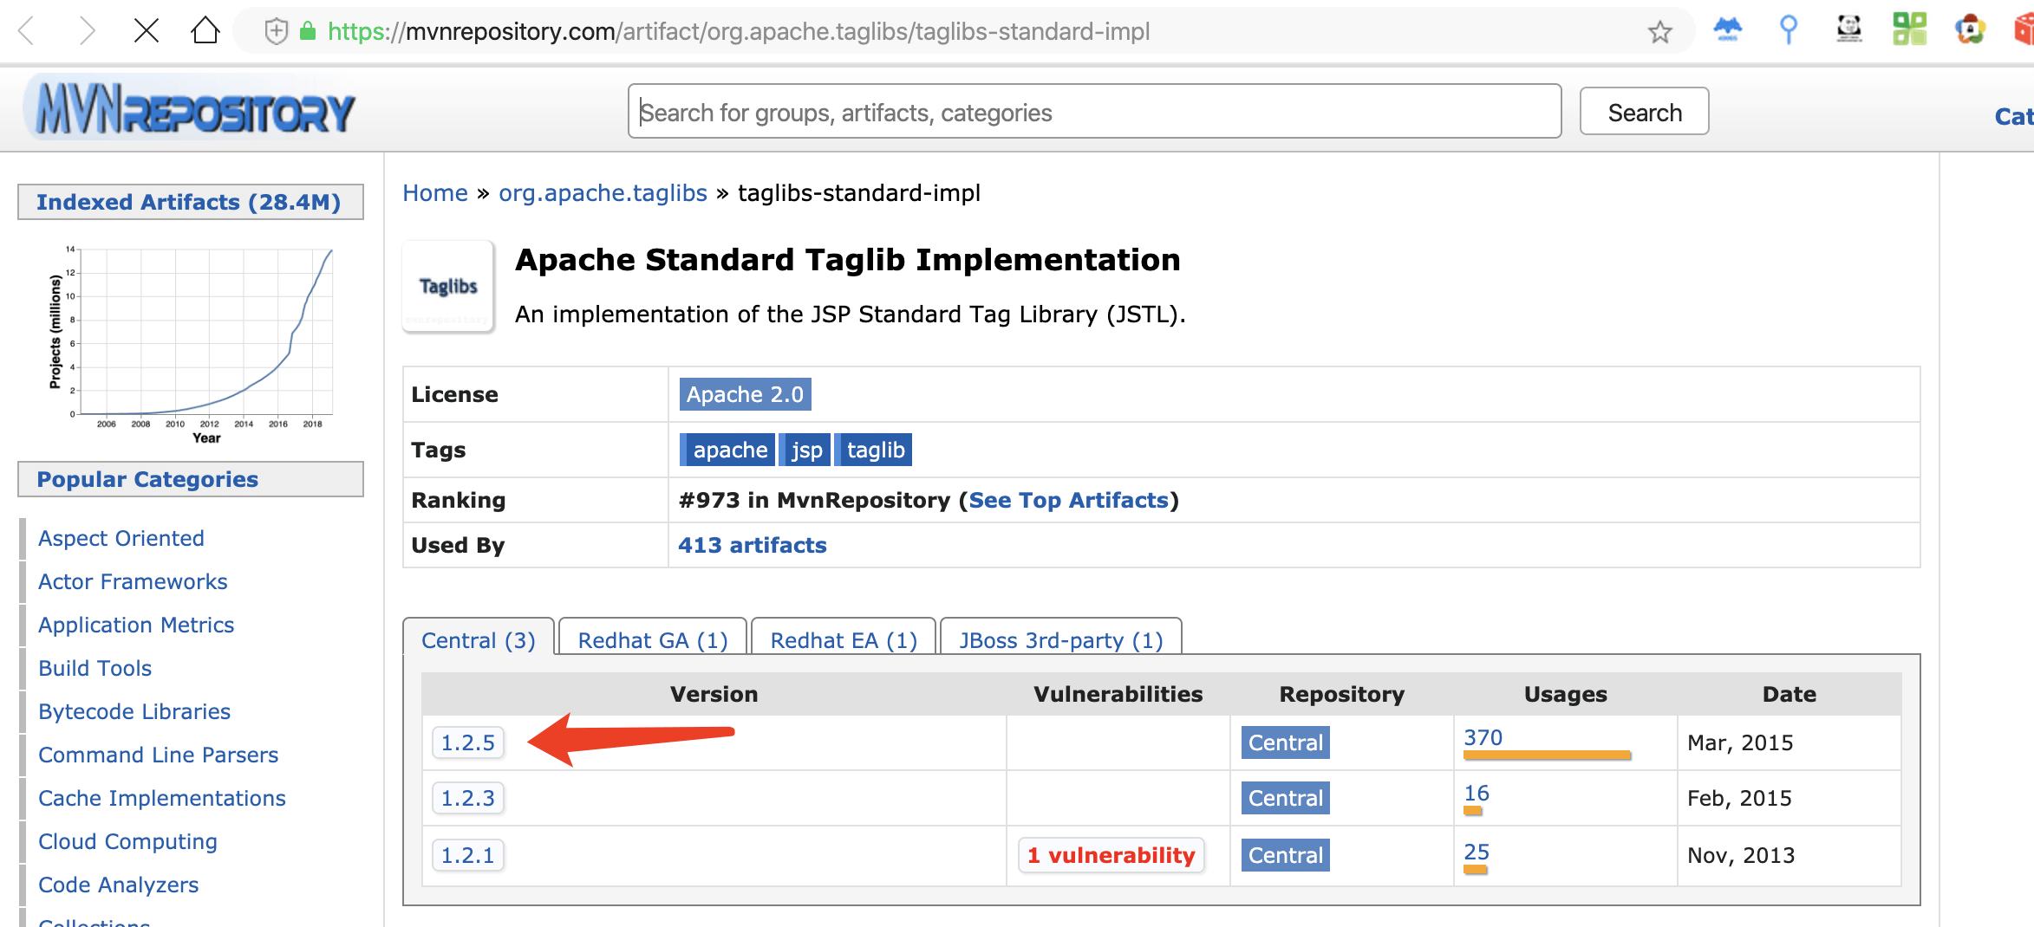Click the panda face extension icon
This screenshot has height=927, width=2034.
1848,30
